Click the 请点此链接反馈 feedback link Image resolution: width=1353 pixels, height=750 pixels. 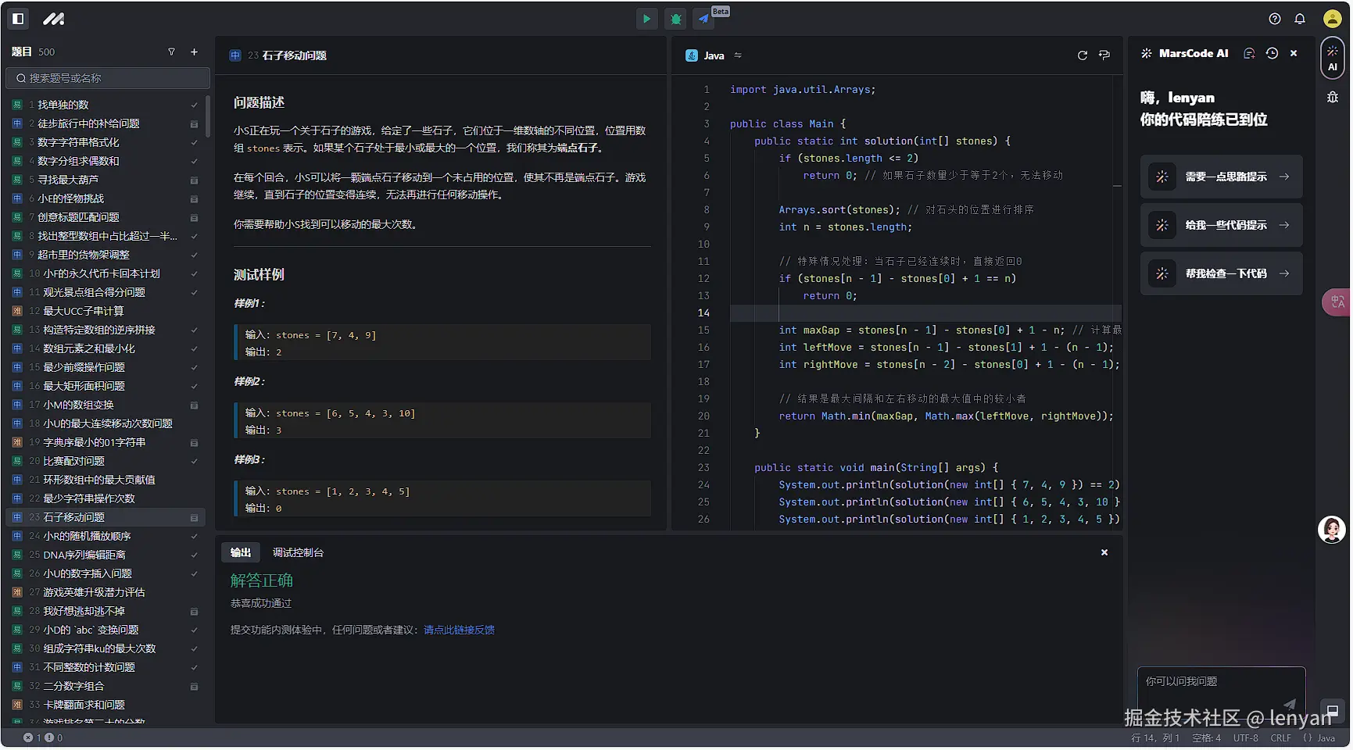coord(459,630)
